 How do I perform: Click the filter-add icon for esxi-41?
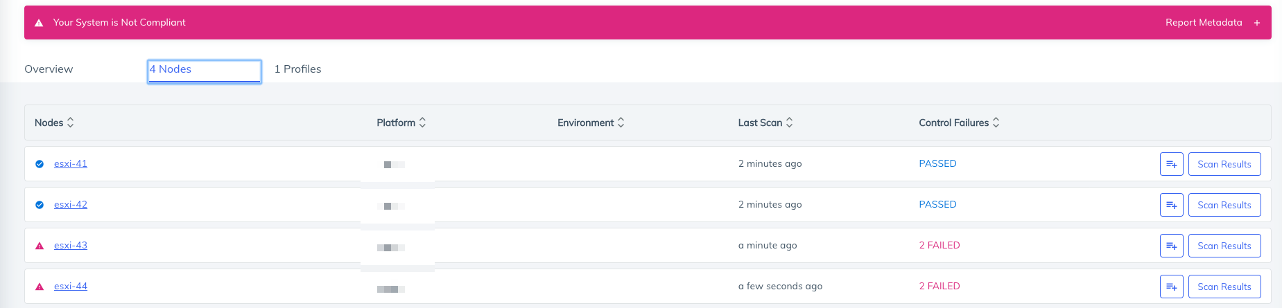tap(1171, 164)
